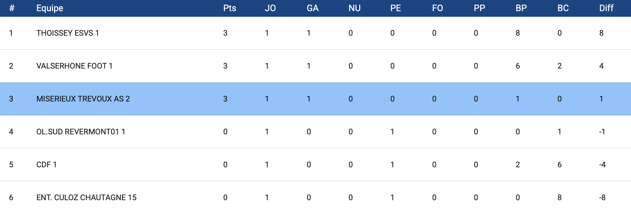This screenshot has width=631, height=213.
Task: Click THOISSEY ESVS 1 goal difference 8
Action: pyautogui.click(x=601, y=33)
